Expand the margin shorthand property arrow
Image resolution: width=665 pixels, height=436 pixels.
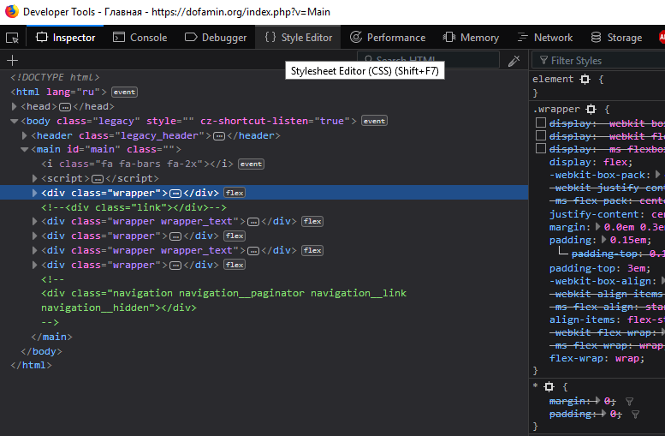click(597, 227)
